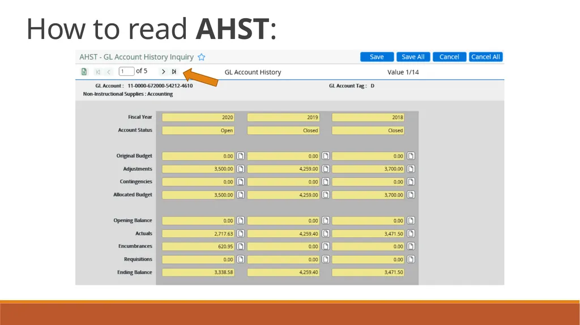Viewport: 580px width, 325px height.
Task: Open detail icon for 2020 Opening Balance
Action: click(x=240, y=220)
